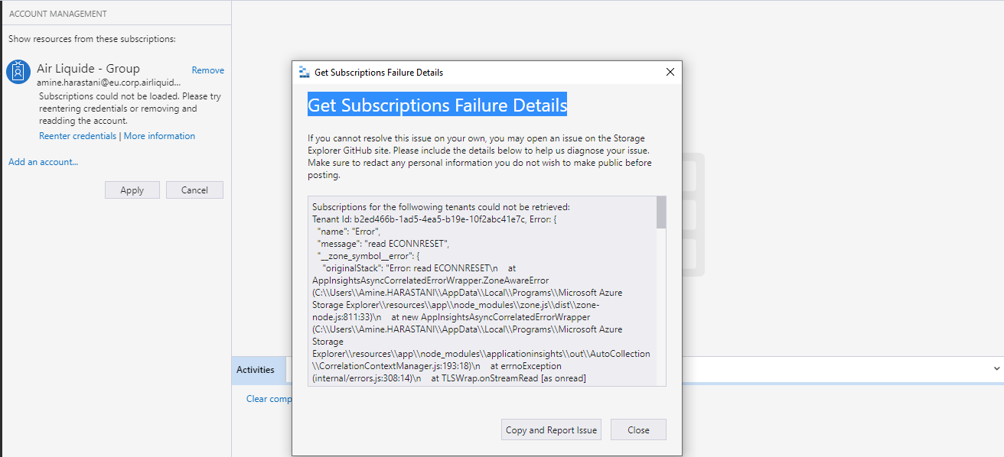Apply the subscription selection changes
This screenshot has height=457, width=1004.
click(132, 190)
